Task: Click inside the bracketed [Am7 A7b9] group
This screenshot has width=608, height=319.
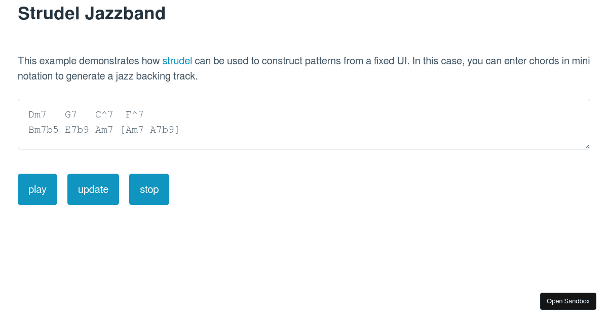Action: click(x=149, y=130)
